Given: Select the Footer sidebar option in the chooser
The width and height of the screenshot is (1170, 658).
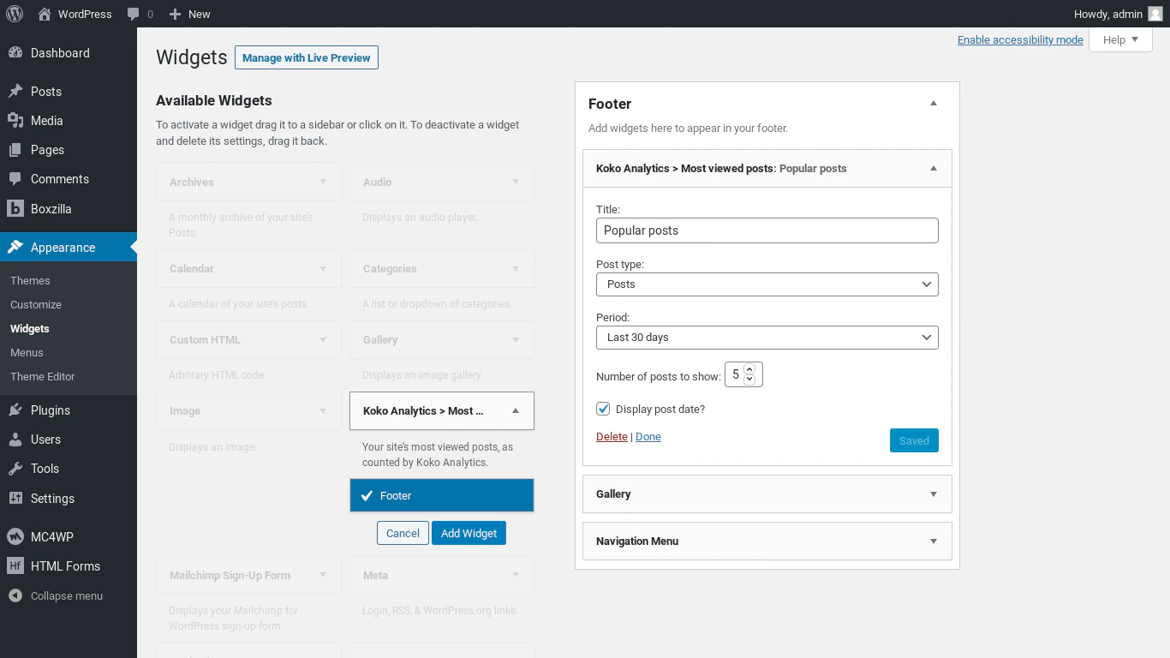Looking at the screenshot, I should click(442, 496).
